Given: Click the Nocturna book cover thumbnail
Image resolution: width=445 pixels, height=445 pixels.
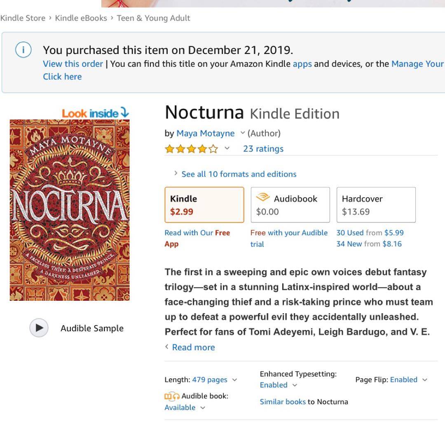Looking at the screenshot, I should (x=70, y=210).
